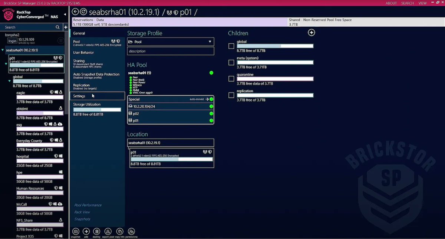Click the network icon beside 10.2.20.104/24

[130, 106]
